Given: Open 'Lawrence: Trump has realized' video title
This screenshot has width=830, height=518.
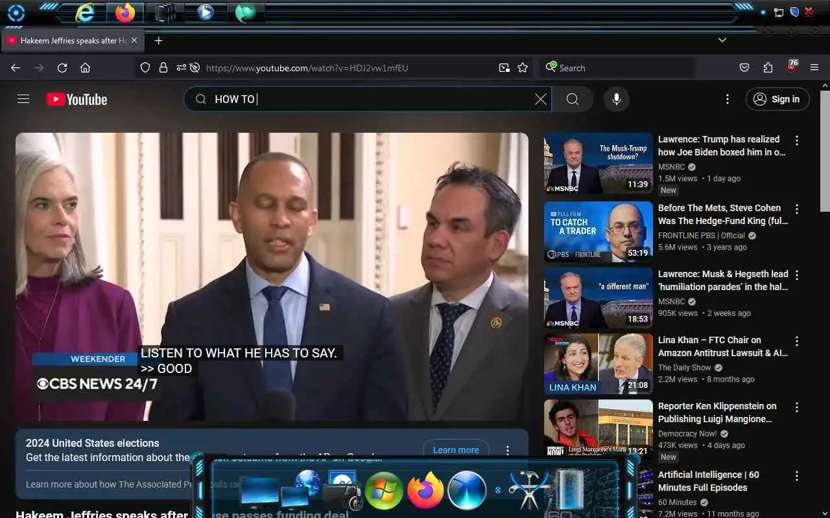Looking at the screenshot, I should pos(722,146).
